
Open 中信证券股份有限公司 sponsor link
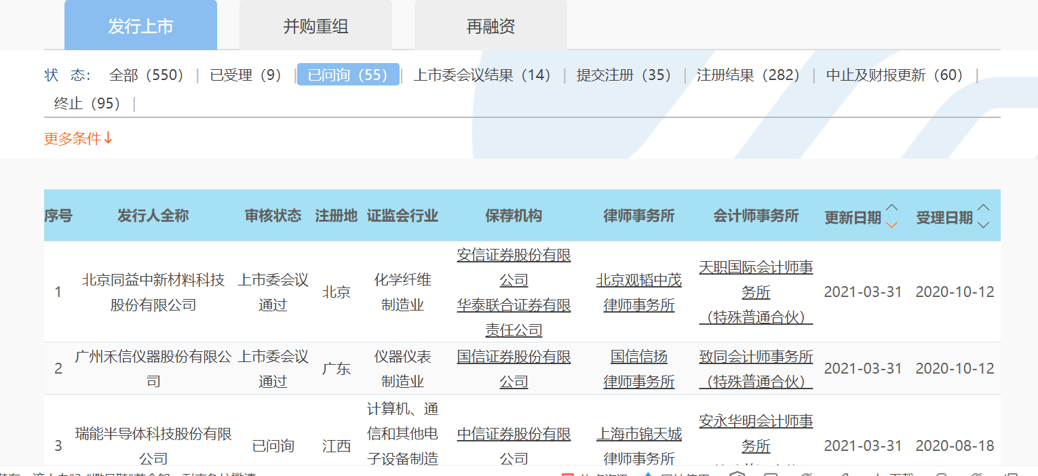(514, 446)
